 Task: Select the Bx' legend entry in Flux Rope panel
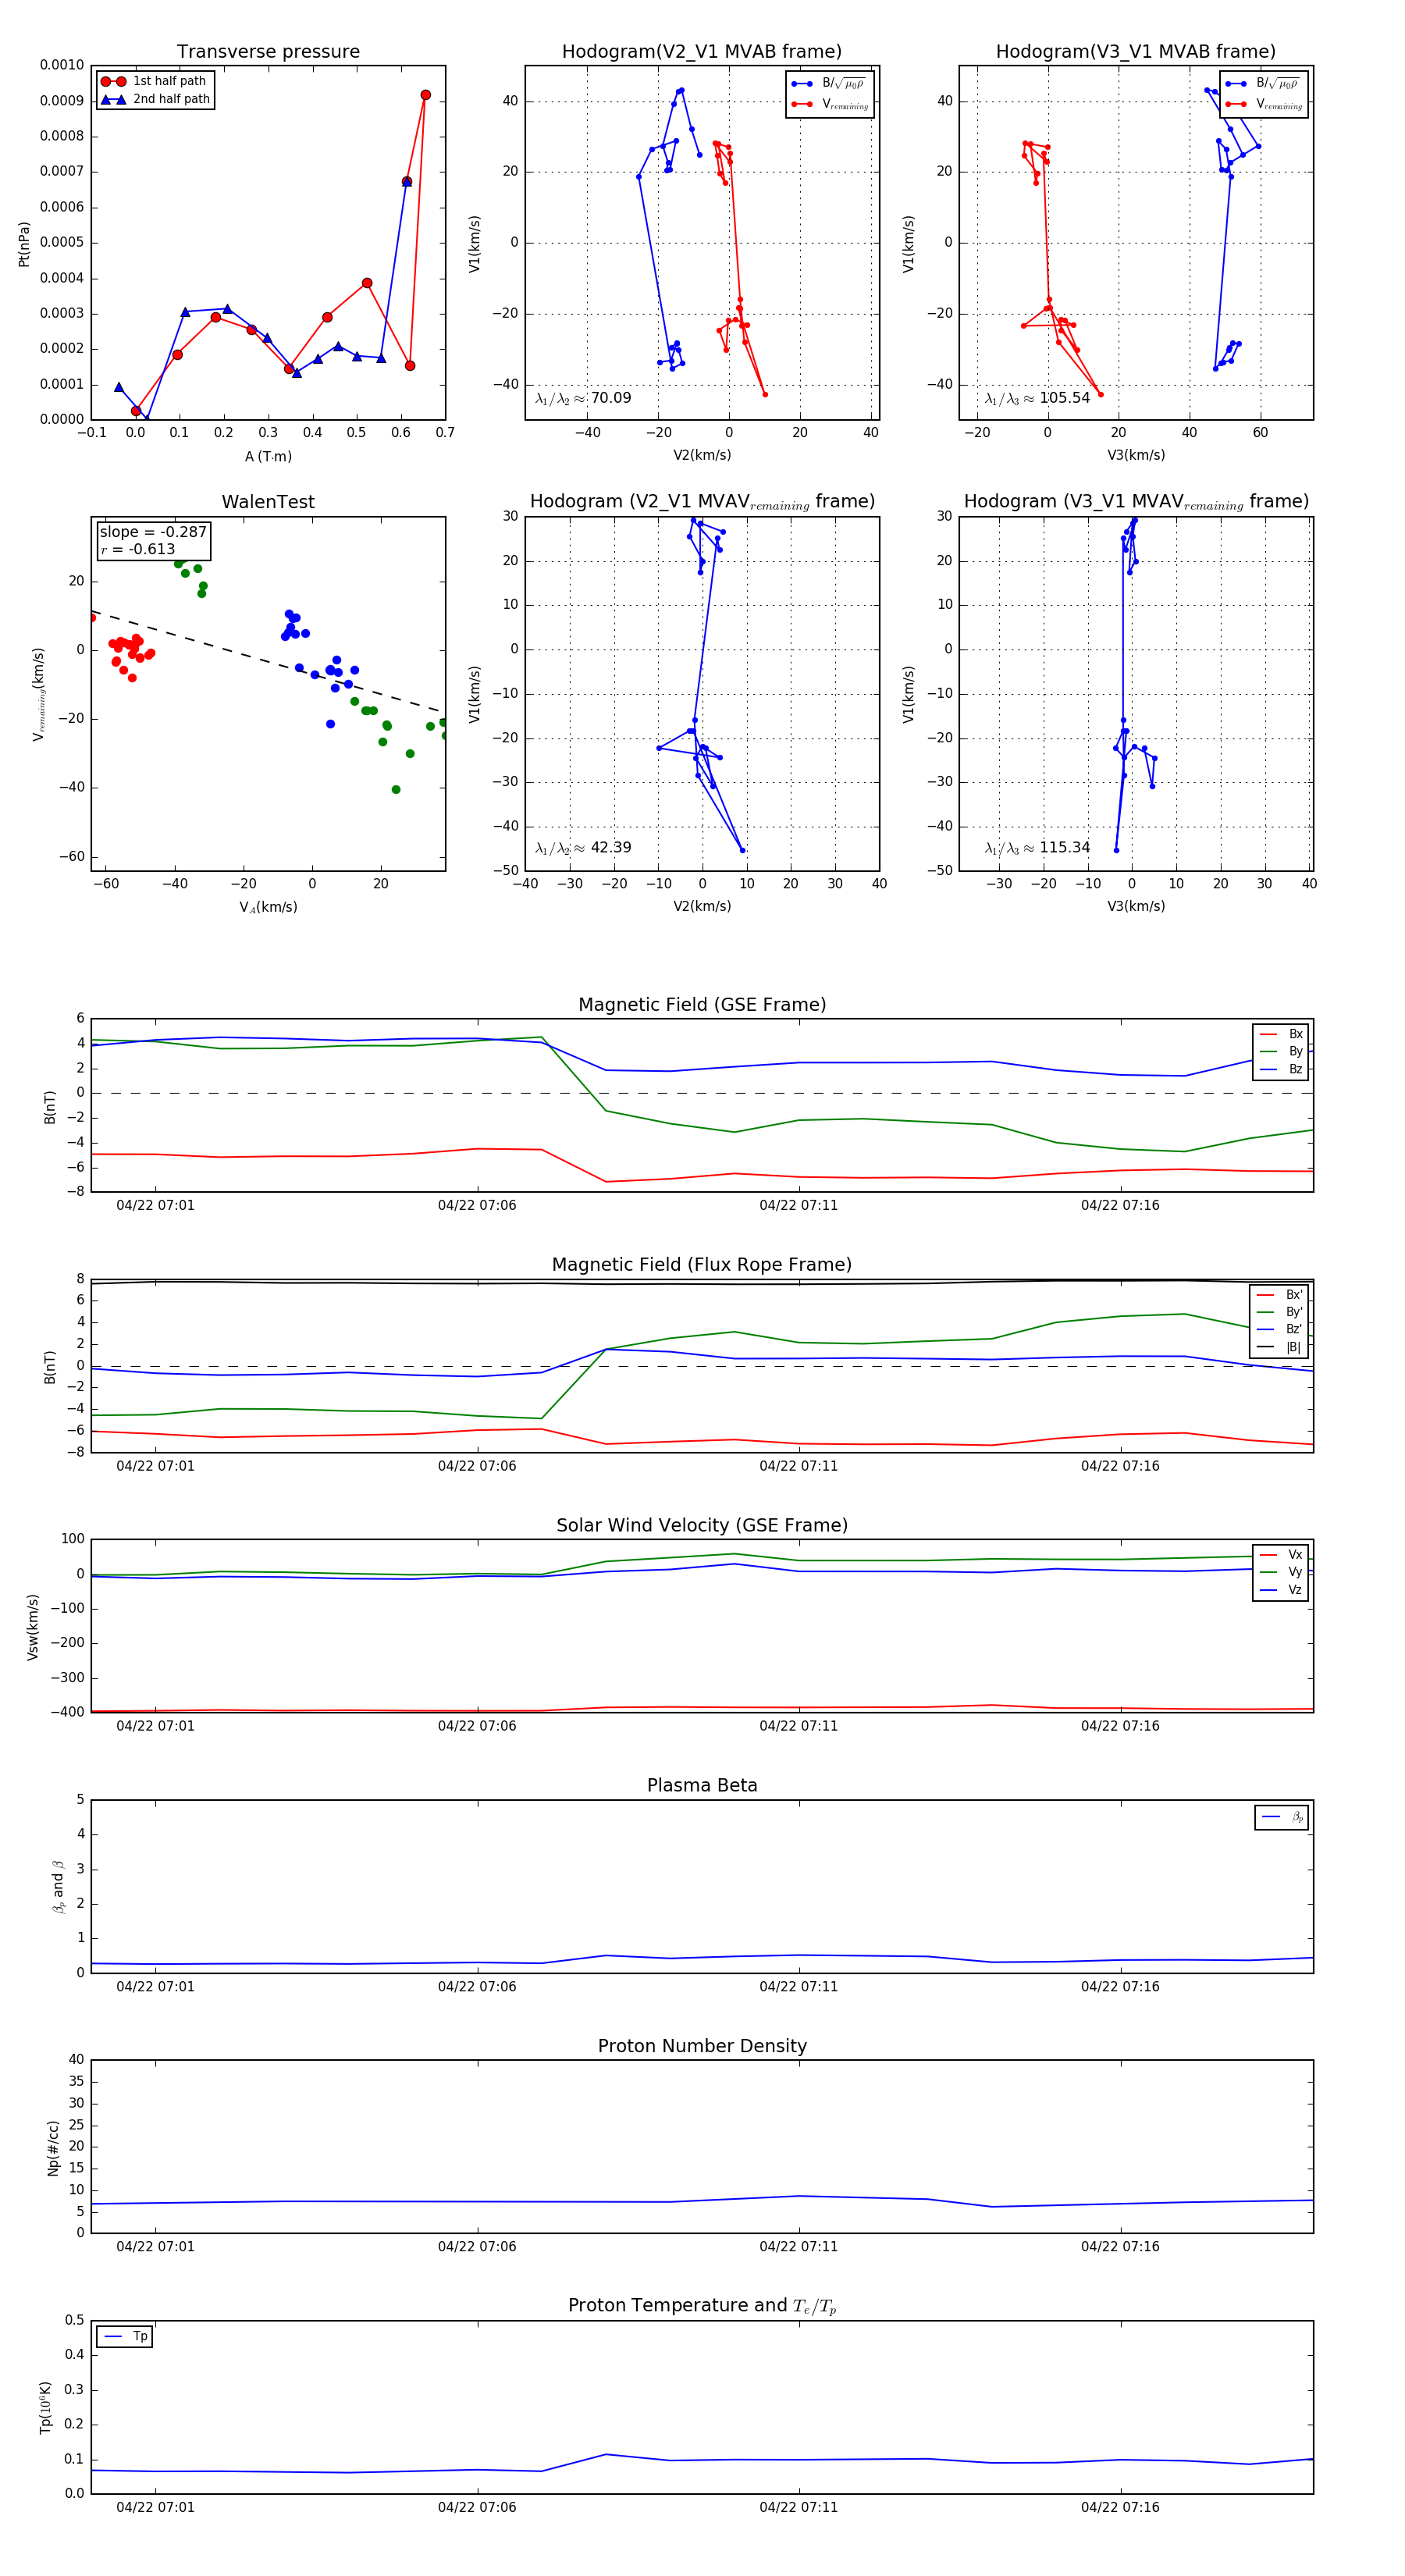tap(1279, 1295)
